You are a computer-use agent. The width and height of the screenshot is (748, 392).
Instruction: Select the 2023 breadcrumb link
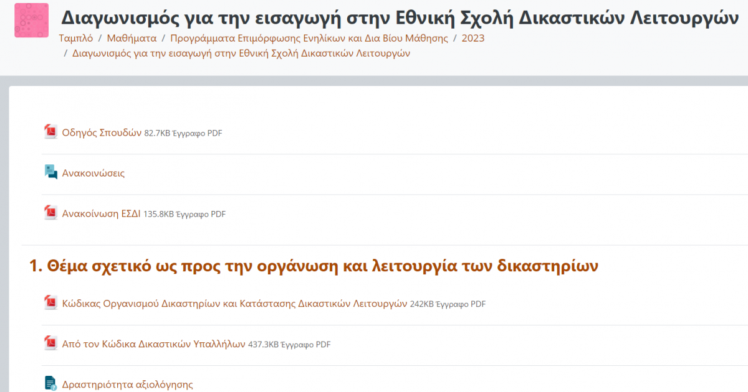pyautogui.click(x=473, y=38)
